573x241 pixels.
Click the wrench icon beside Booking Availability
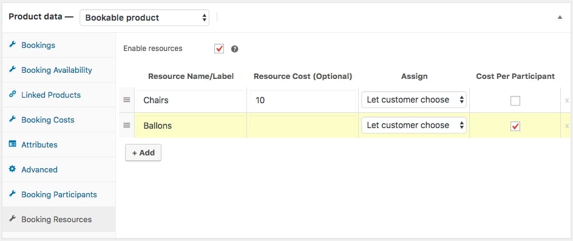(12, 69)
